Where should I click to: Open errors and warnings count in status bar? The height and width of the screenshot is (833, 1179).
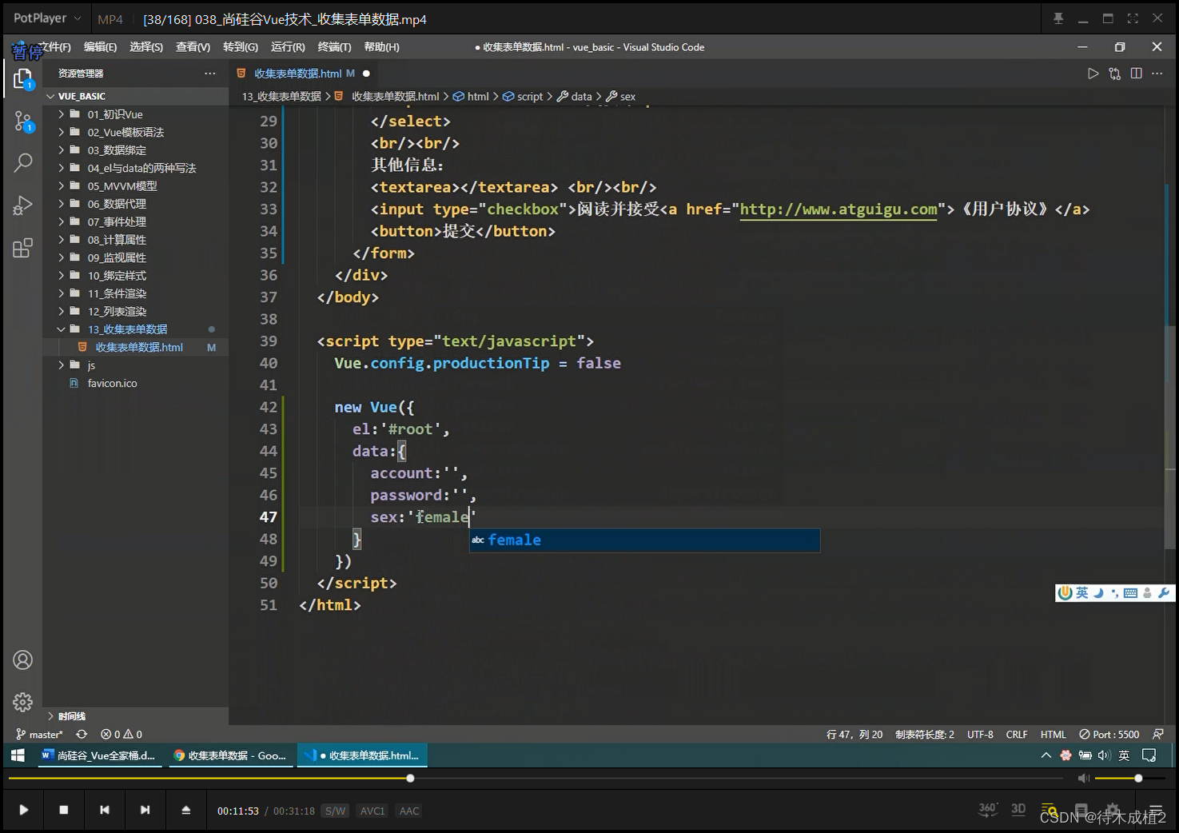click(x=121, y=734)
